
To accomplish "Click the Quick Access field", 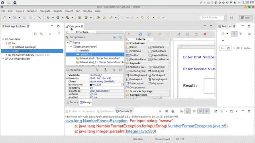I will pos(212,17).
